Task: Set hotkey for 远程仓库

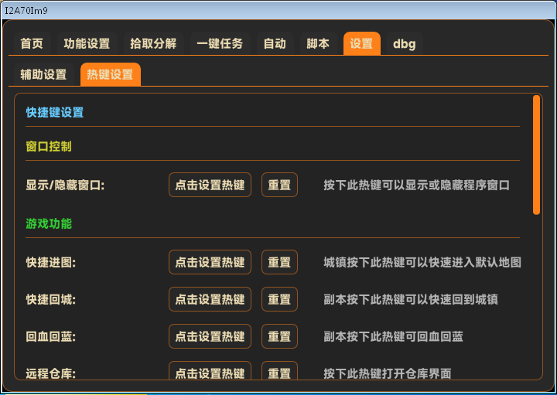Action: [210, 372]
